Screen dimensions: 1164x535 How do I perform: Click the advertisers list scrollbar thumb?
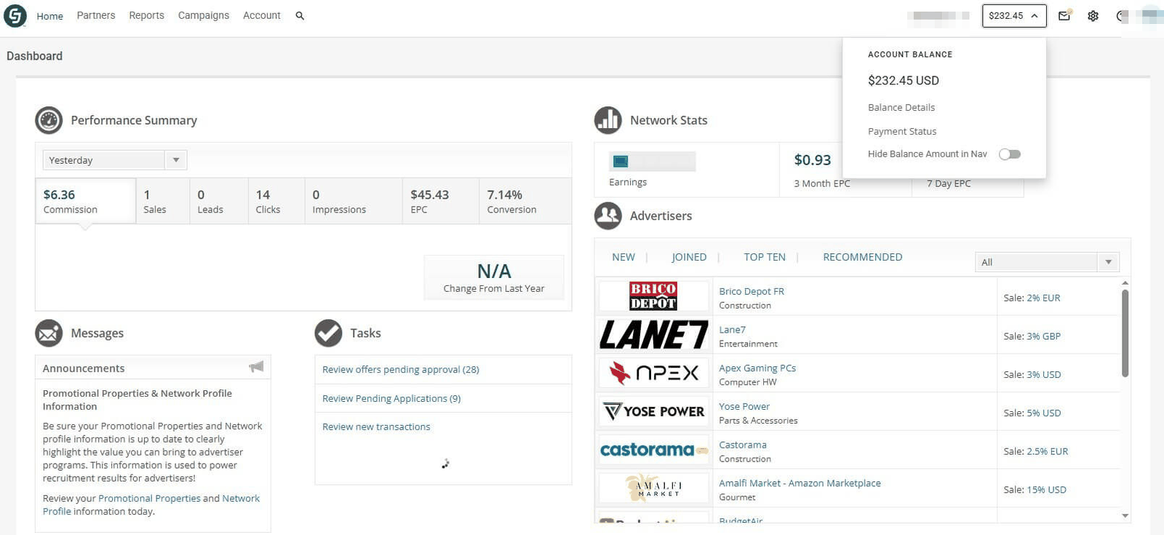[1125, 333]
